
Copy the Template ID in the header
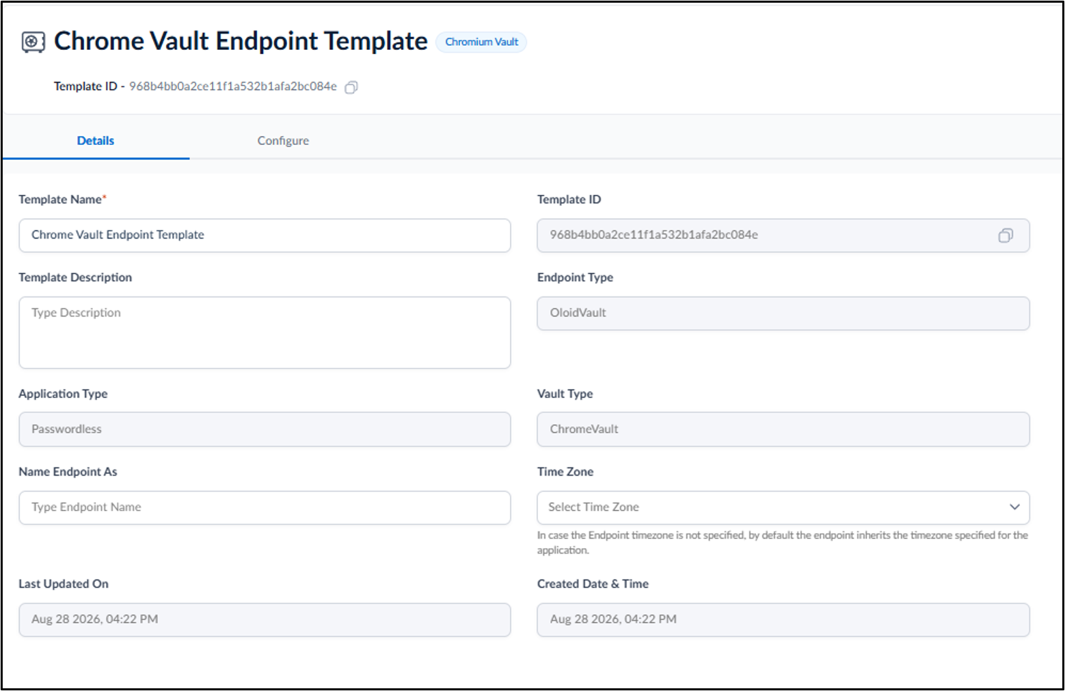point(351,87)
